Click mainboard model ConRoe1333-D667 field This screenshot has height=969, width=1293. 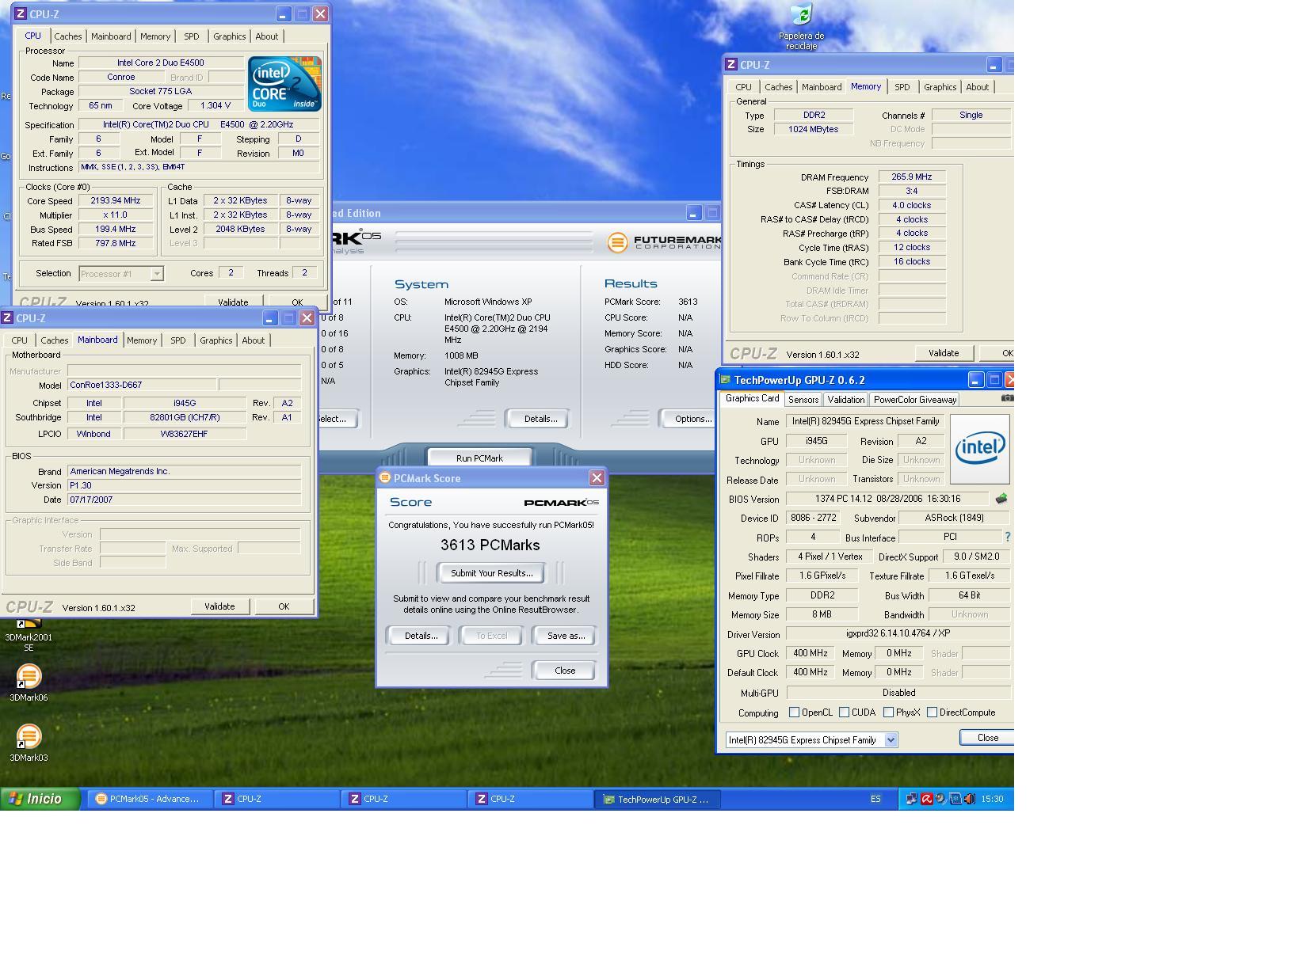click(x=142, y=385)
